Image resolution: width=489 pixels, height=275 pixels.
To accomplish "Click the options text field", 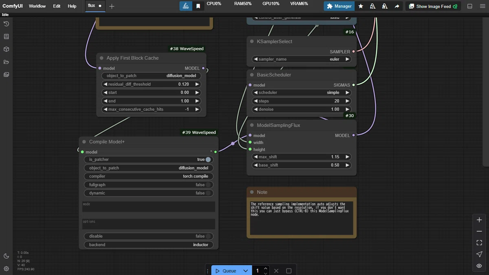I will [149, 224].
